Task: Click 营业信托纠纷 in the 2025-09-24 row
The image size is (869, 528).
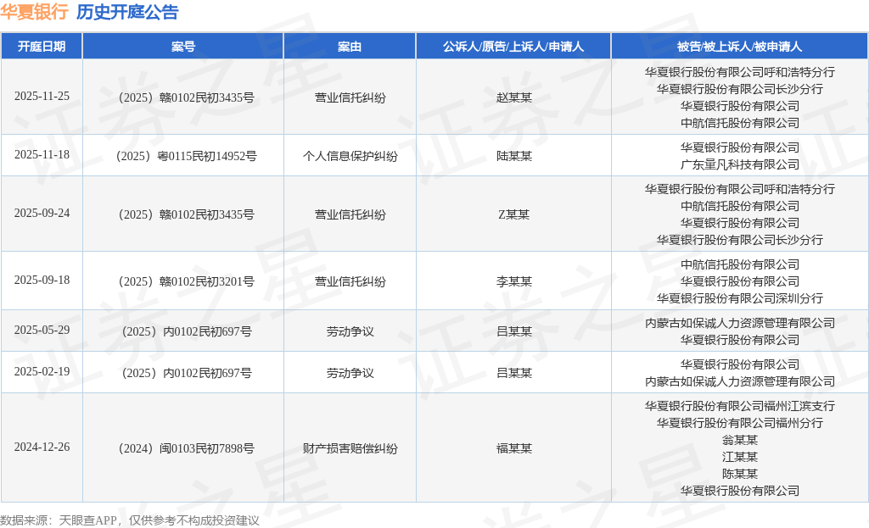Action: 350,214
